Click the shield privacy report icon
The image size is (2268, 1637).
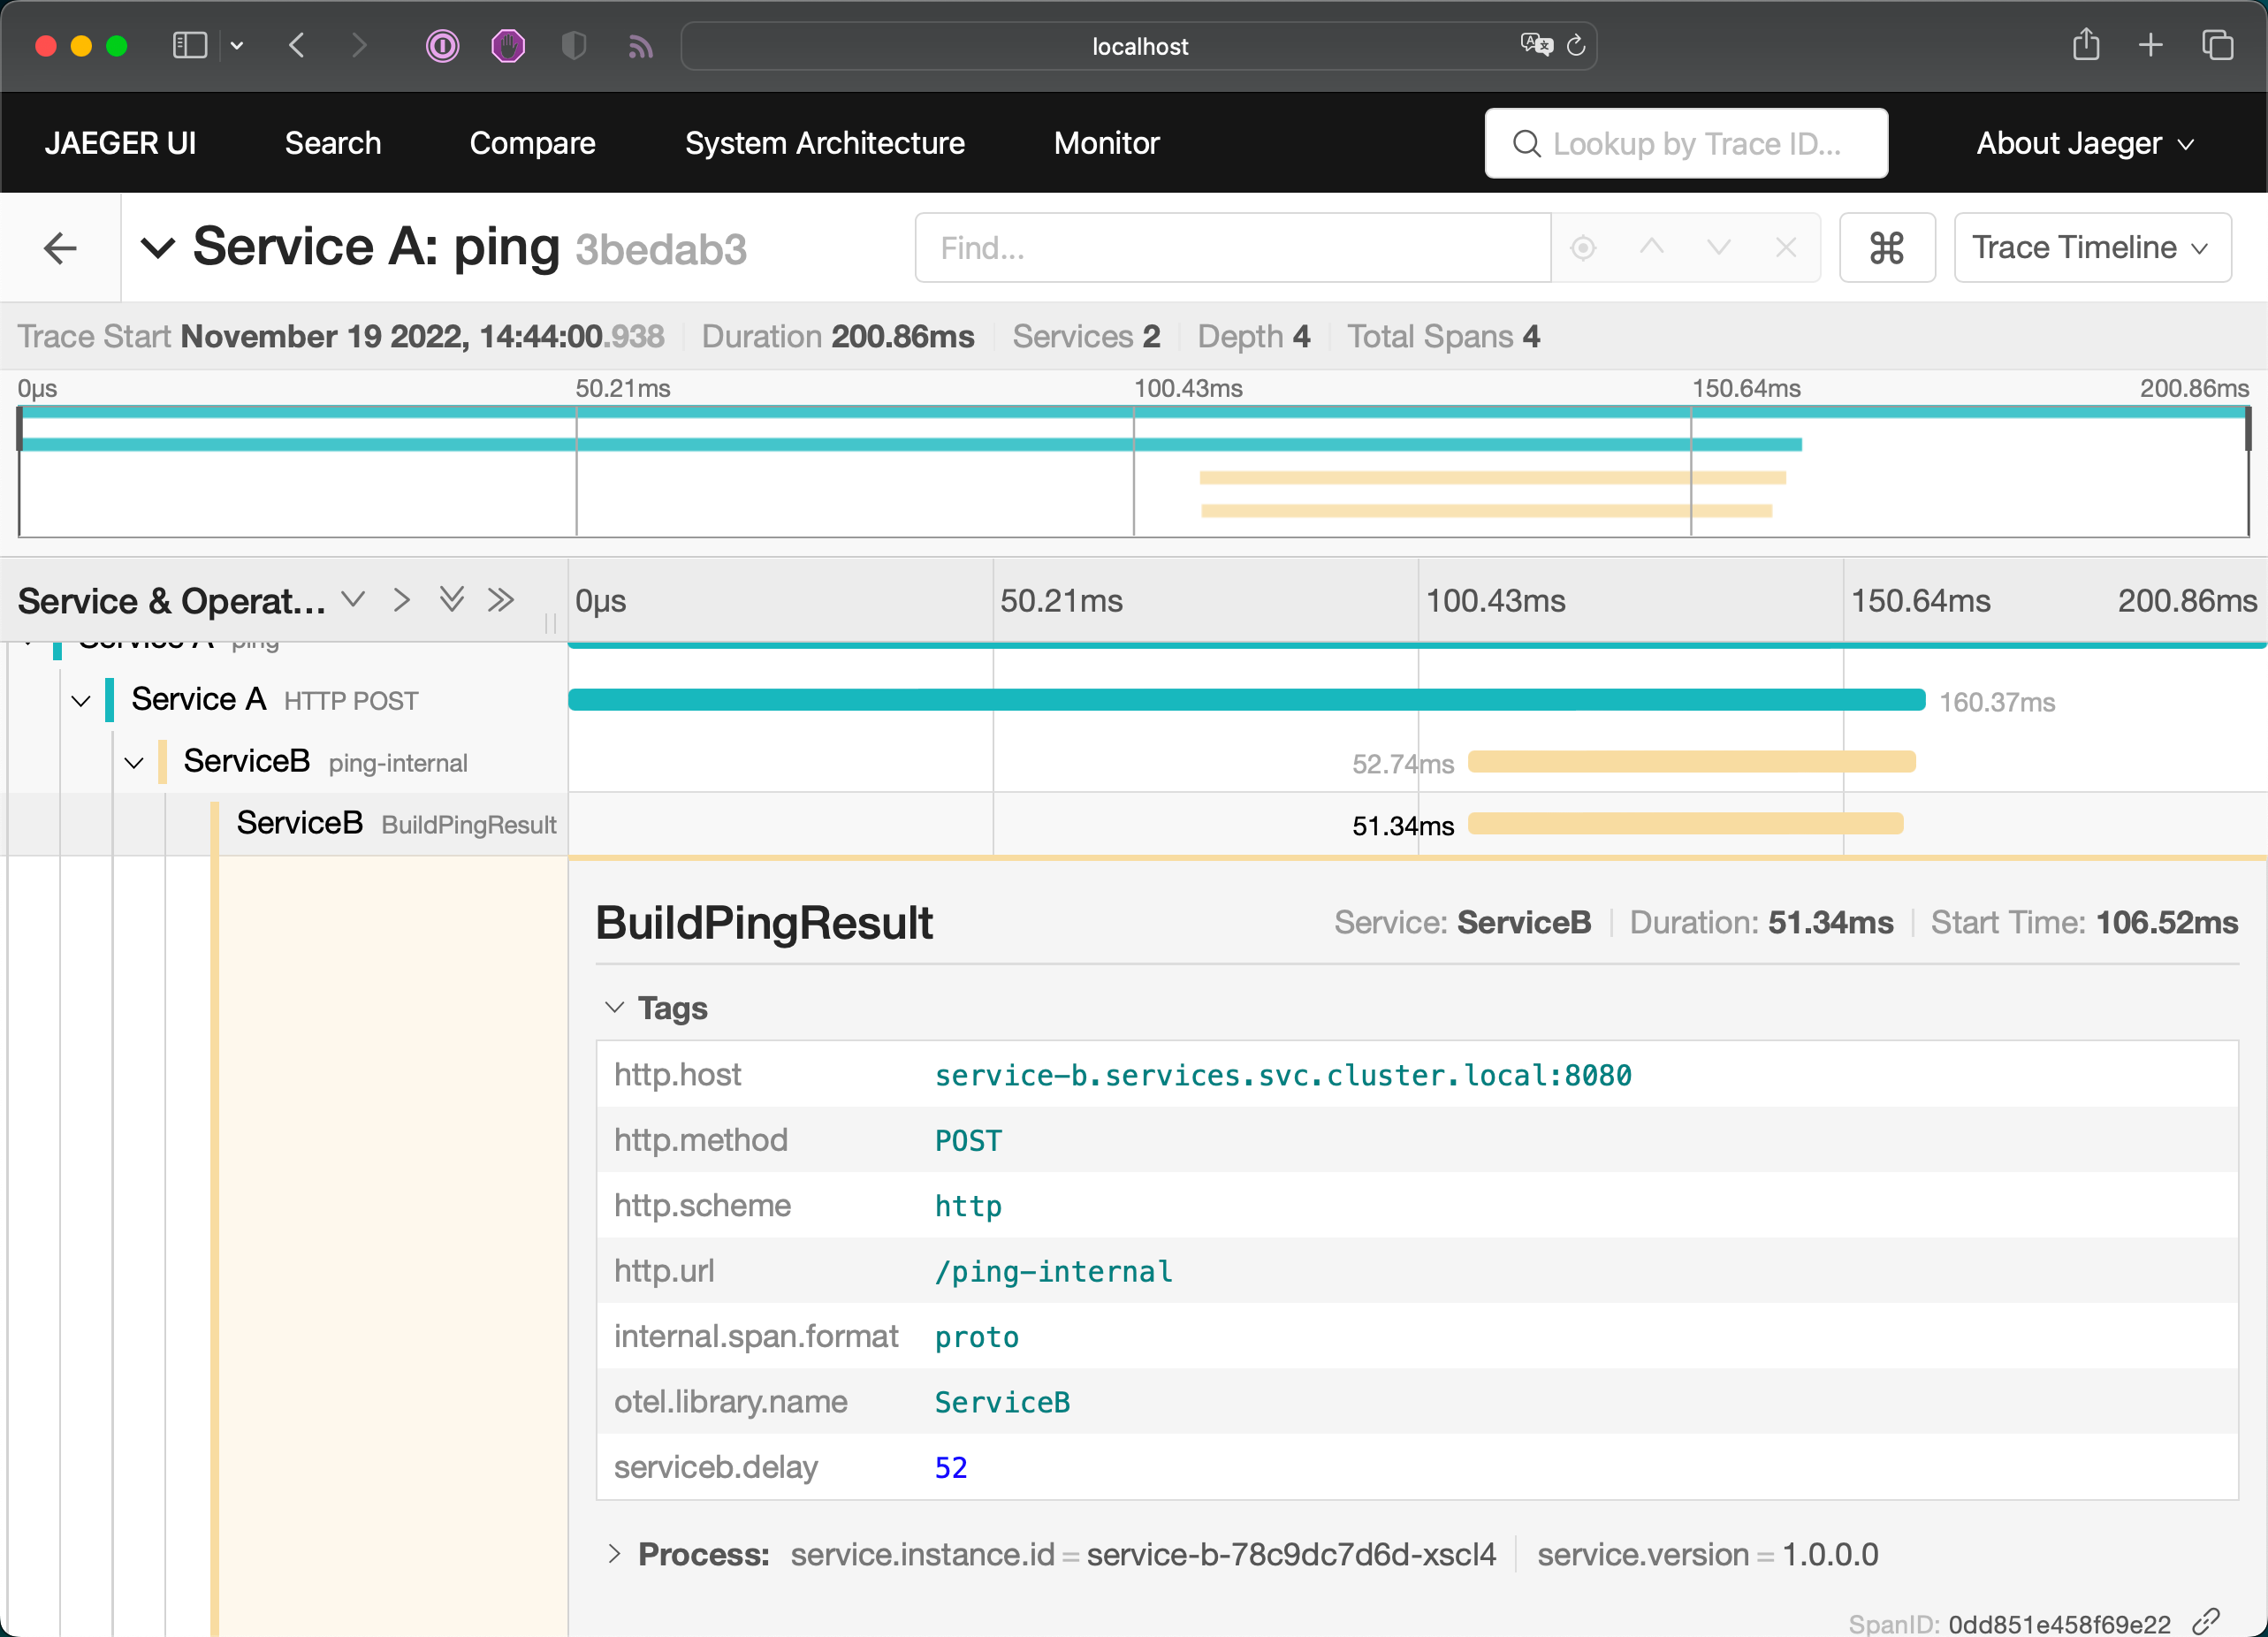tap(574, 45)
